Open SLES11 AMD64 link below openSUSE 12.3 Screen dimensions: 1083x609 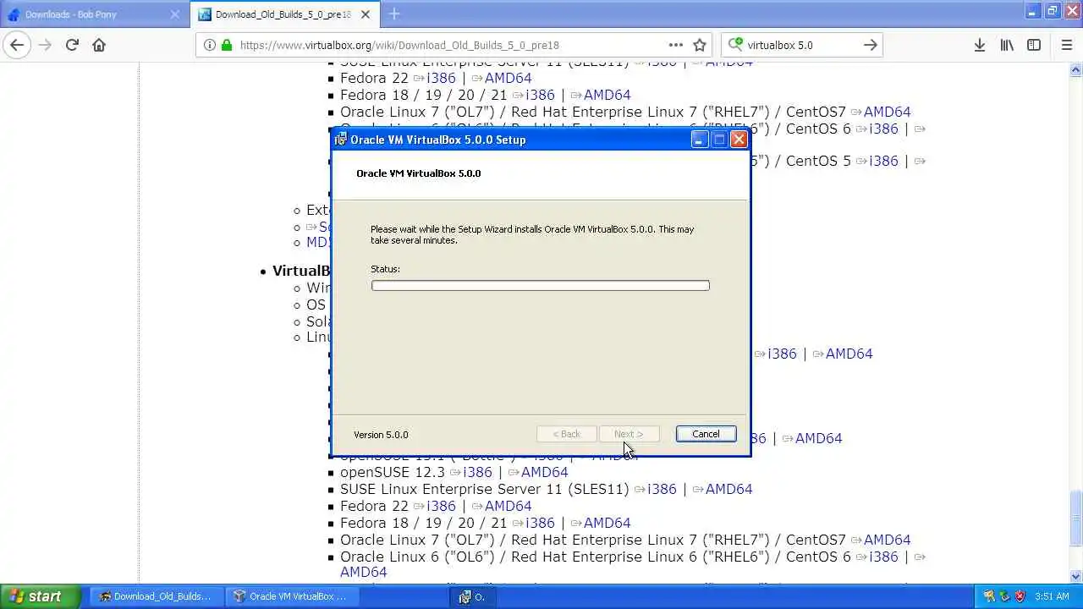(728, 489)
